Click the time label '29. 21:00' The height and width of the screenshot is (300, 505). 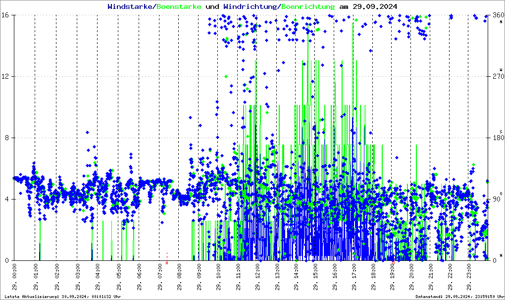pyautogui.click(x=431, y=277)
